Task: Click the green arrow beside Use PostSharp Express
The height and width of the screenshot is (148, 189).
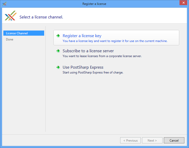Action: (58, 67)
